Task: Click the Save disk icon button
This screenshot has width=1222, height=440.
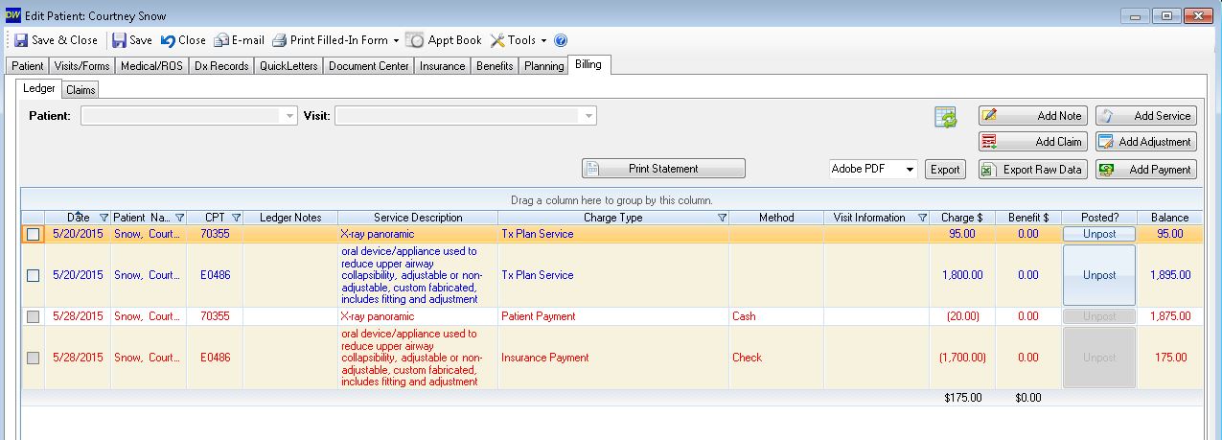Action: click(131, 40)
